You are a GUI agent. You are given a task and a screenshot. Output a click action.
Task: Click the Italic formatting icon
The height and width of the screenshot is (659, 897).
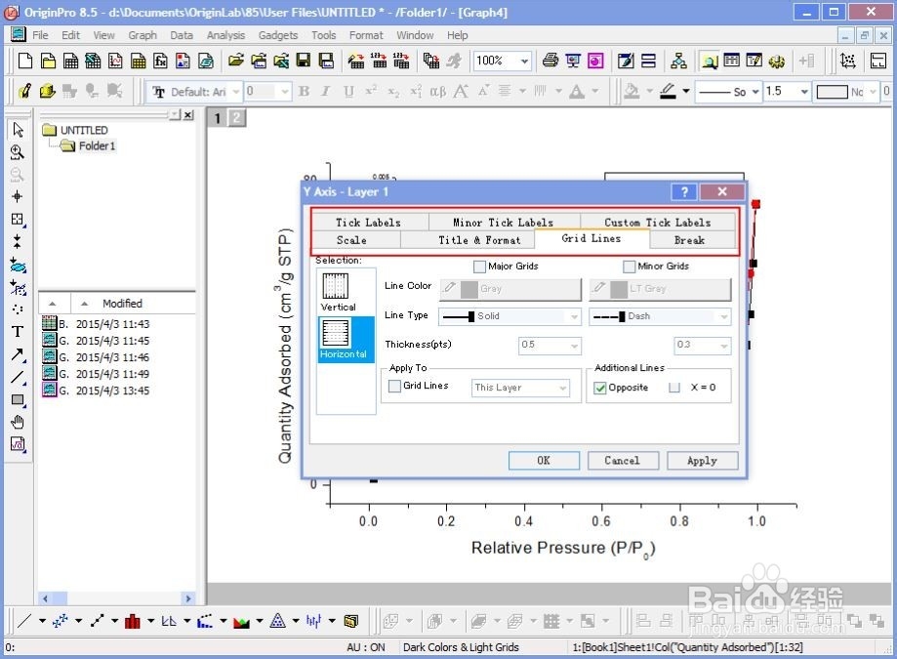coord(325,92)
